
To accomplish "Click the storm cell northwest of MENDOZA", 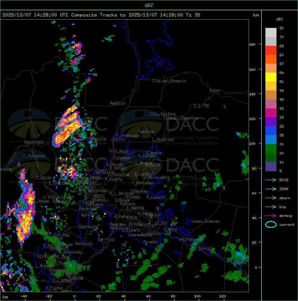I will click(68, 171).
